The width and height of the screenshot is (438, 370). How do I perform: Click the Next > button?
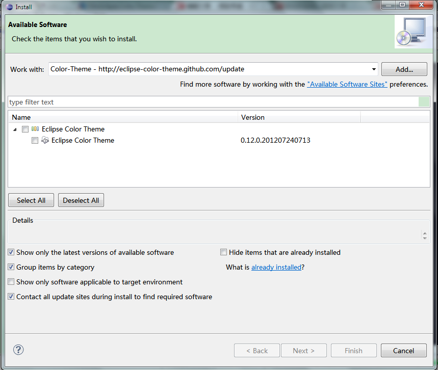click(x=303, y=351)
